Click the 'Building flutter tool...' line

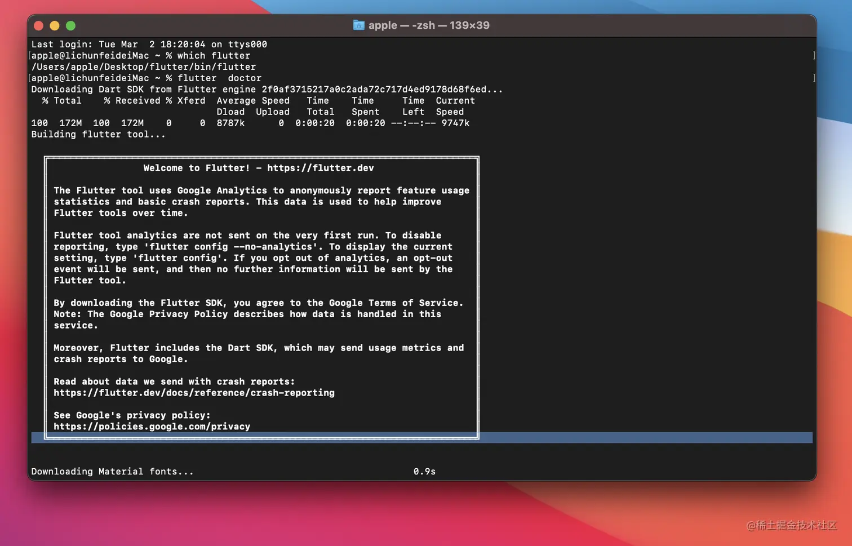(99, 134)
